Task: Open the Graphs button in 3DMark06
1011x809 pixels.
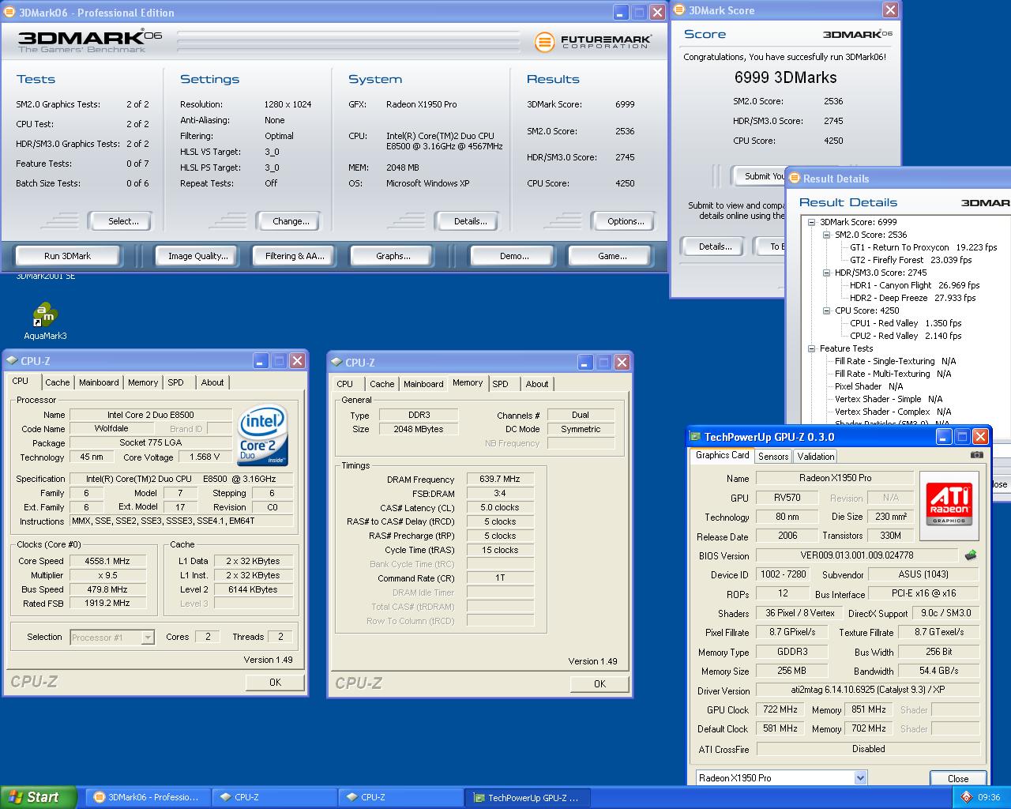Action: point(393,256)
